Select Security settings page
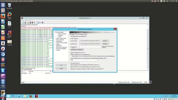This screenshot has width=178, height=100. [60, 40]
